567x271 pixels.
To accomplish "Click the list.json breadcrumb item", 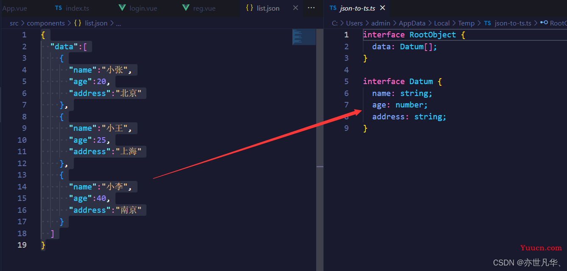I will pyautogui.click(x=96, y=23).
